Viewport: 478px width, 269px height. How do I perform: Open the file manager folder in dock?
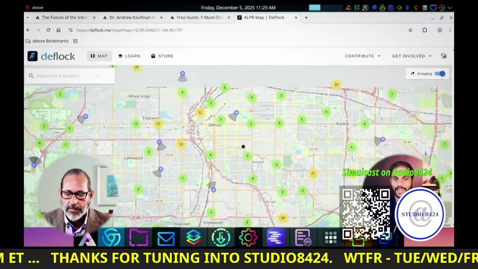point(139,238)
